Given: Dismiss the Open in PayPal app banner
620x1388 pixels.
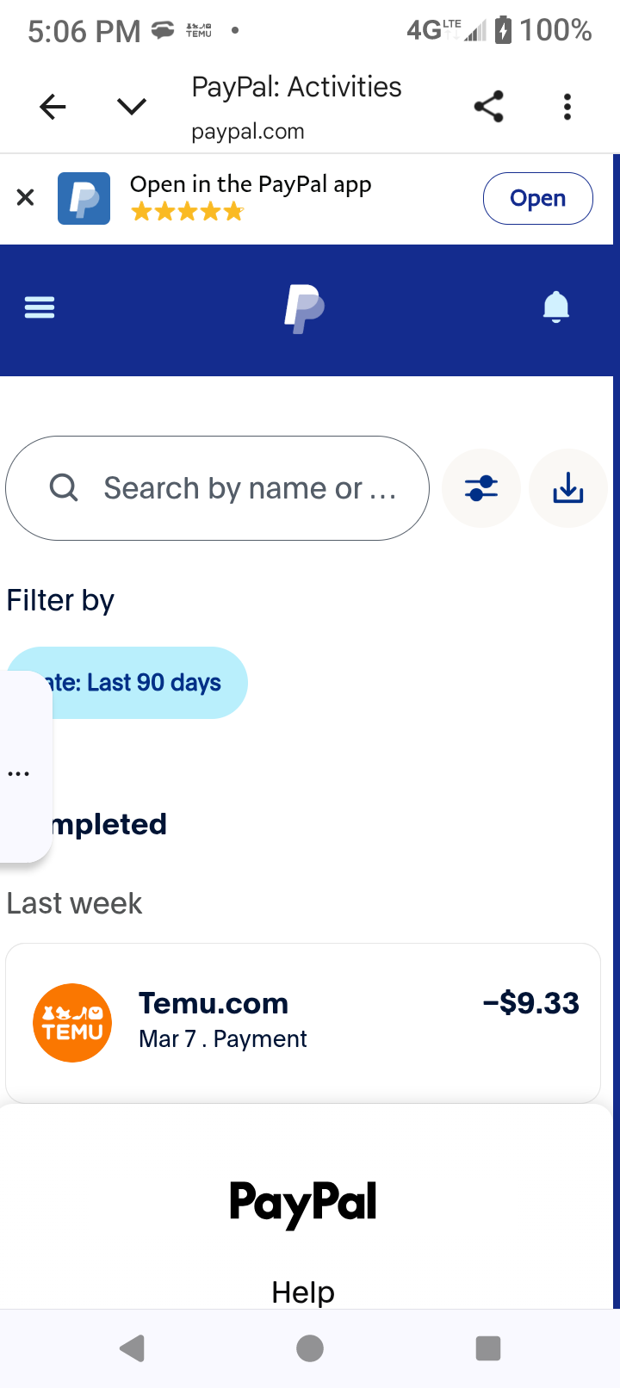Looking at the screenshot, I should [x=26, y=198].
